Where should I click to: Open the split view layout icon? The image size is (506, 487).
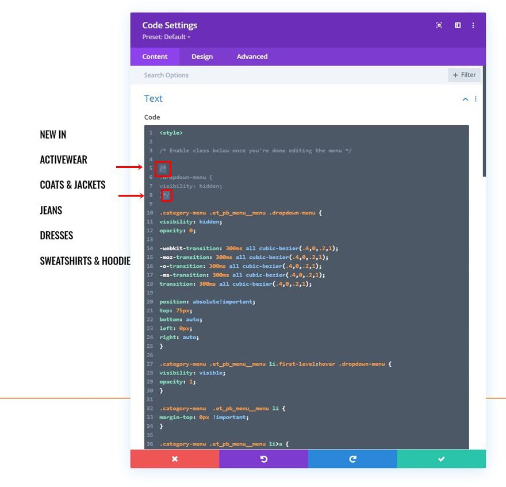click(457, 25)
